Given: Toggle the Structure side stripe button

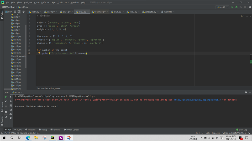Looking at the screenshot, I should (2, 107).
